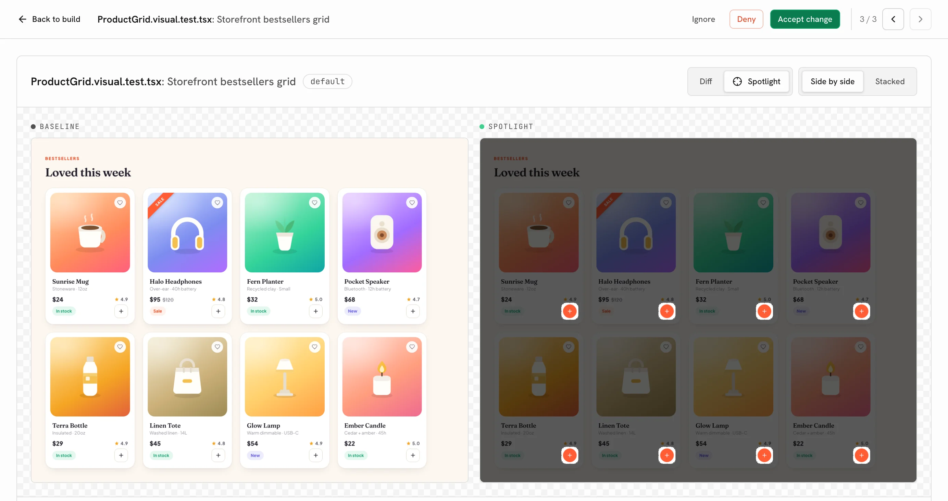Click the 'Terra Bottle' title in spotlight
948x501 pixels.
click(x=518, y=426)
